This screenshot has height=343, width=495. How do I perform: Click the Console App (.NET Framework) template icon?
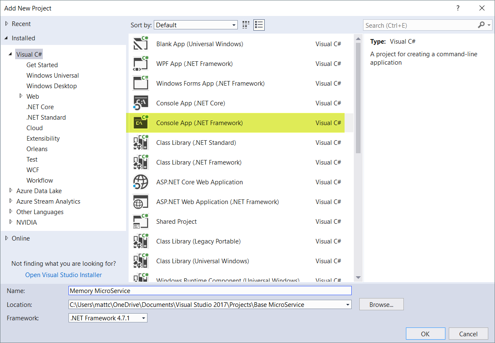[x=141, y=123]
